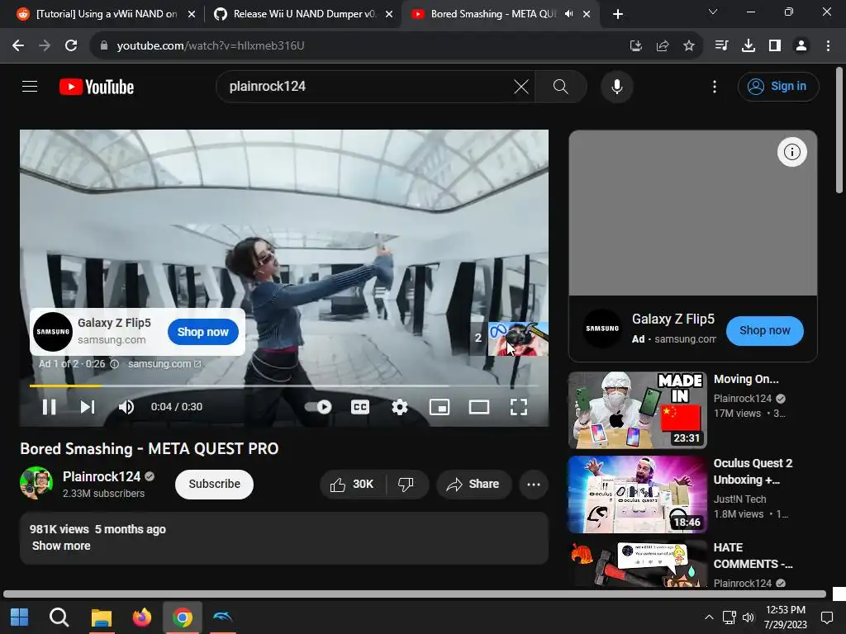Open the upcoming video thumbnail in the player

coord(517,338)
